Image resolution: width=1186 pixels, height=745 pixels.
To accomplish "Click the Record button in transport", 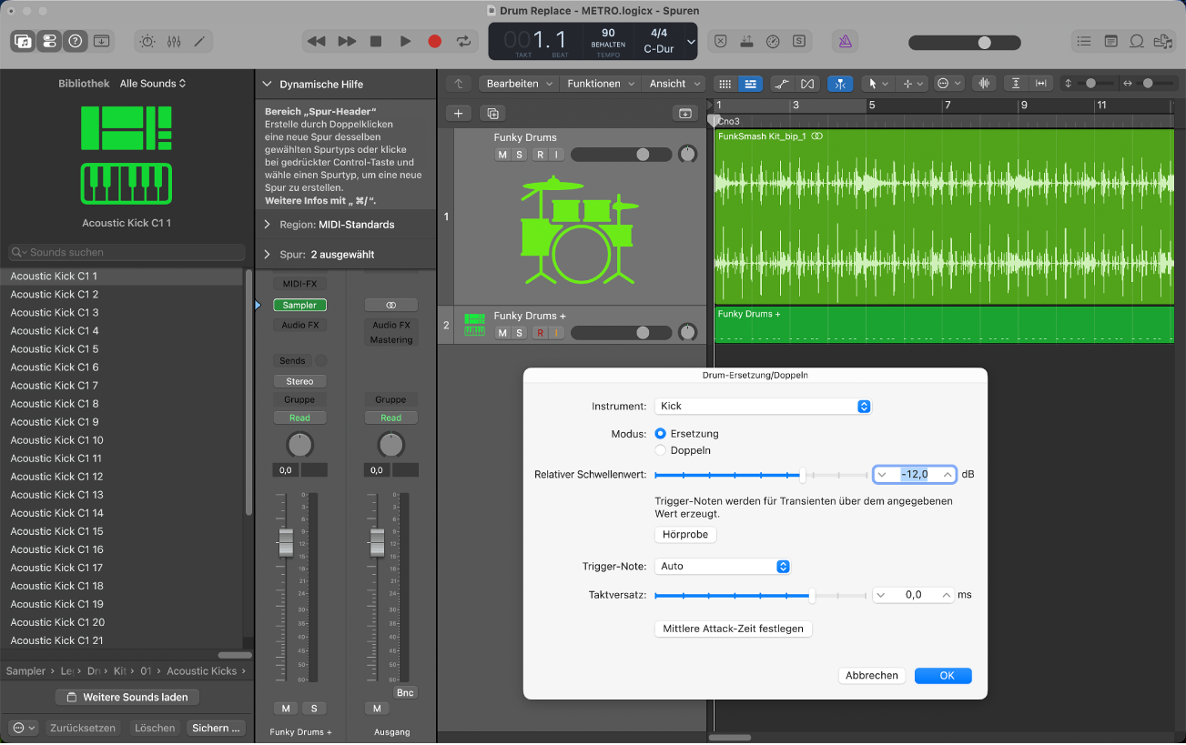I will coord(434,41).
